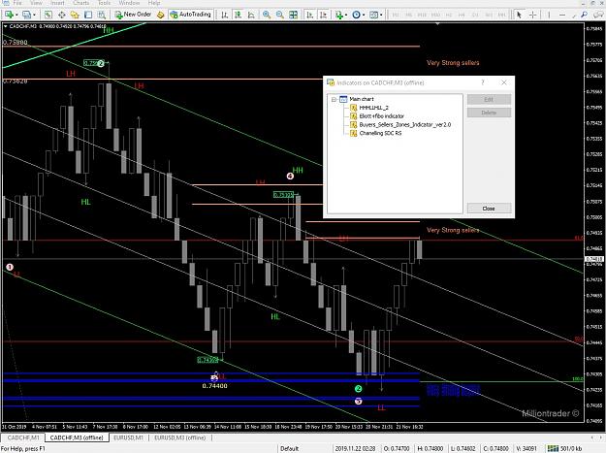Toggle chart shift icon
The width and height of the screenshot is (606, 453).
324,15
